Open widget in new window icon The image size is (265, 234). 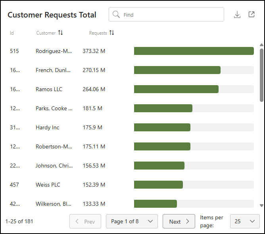[252, 14]
